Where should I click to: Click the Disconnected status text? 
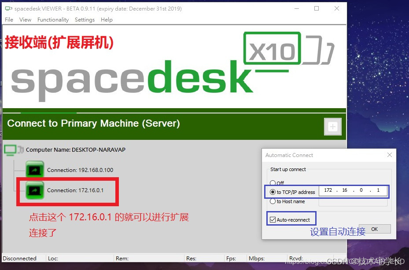click(x=19, y=259)
